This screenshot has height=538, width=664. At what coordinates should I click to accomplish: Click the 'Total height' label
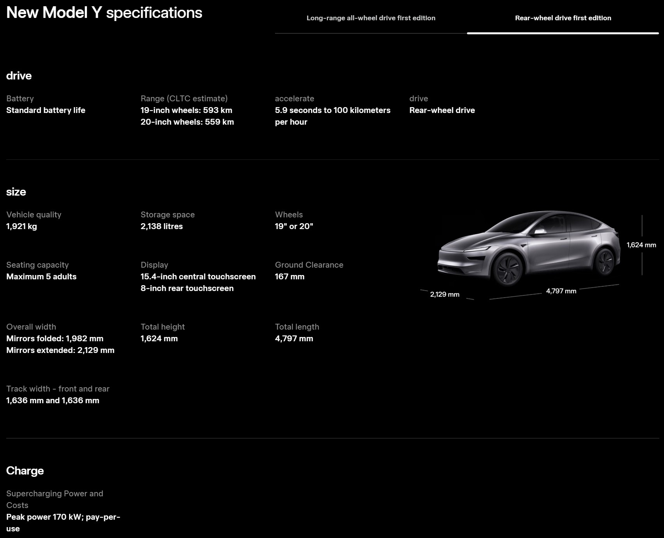pyautogui.click(x=163, y=327)
